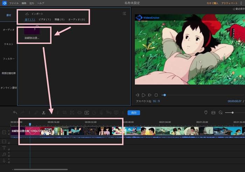The height and width of the screenshot is (172, 245).
Task: Click the import icon beside インポート
Action: pos(27,14)
